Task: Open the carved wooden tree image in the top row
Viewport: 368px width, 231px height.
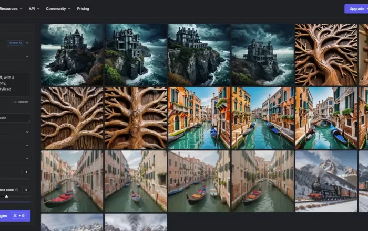Action: [326, 54]
